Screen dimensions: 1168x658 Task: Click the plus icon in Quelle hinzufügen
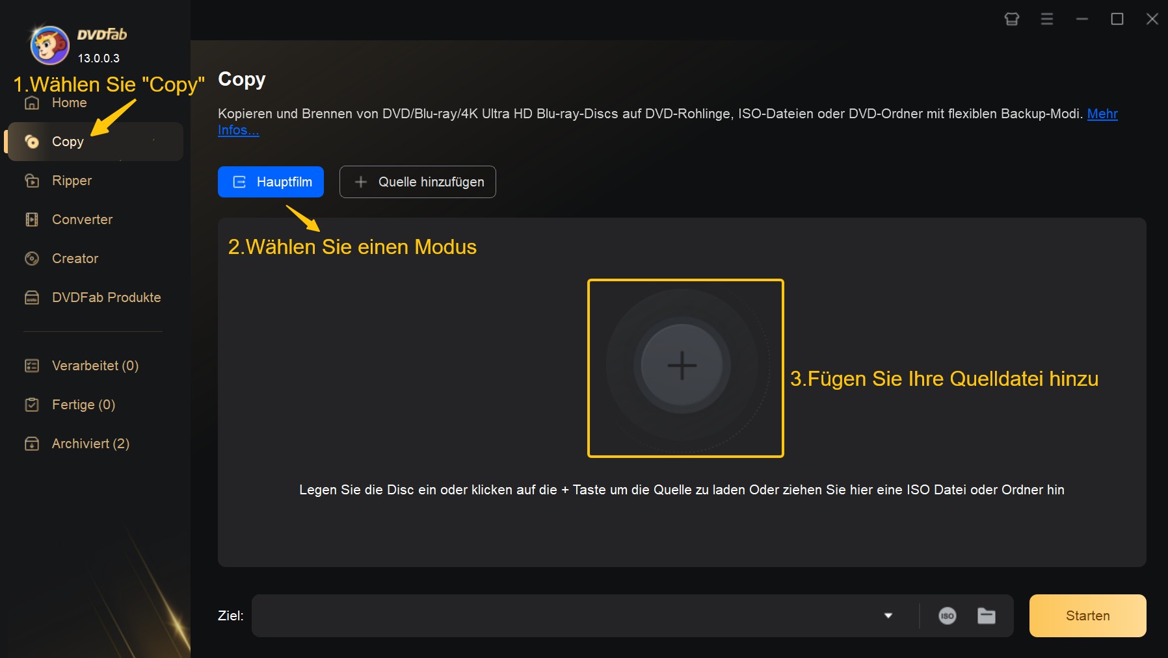tap(361, 182)
